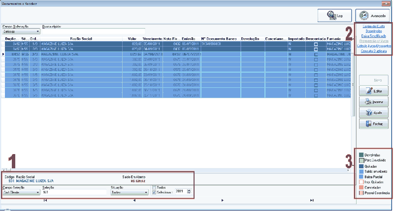Click the Descontada column header

tap(316, 39)
